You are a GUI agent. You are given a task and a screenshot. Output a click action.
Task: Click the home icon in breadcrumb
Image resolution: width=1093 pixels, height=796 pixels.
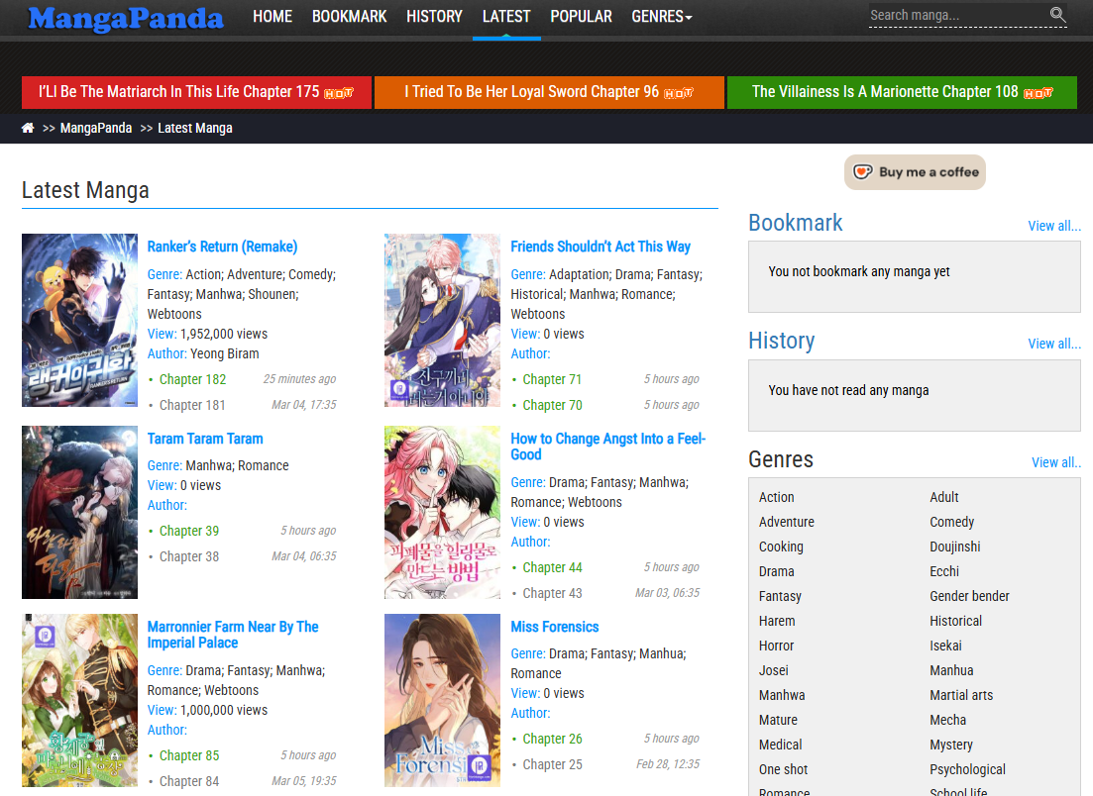[x=28, y=128]
